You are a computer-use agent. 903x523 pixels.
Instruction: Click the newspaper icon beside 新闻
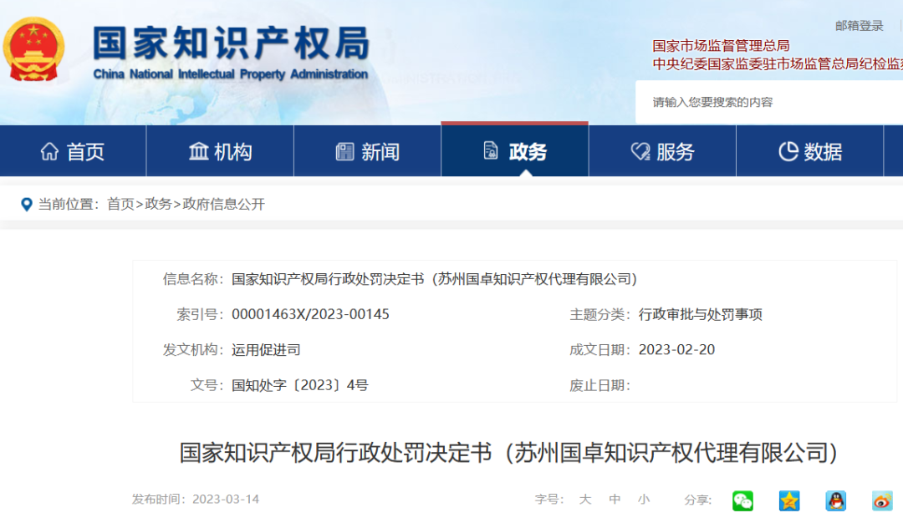[344, 151]
